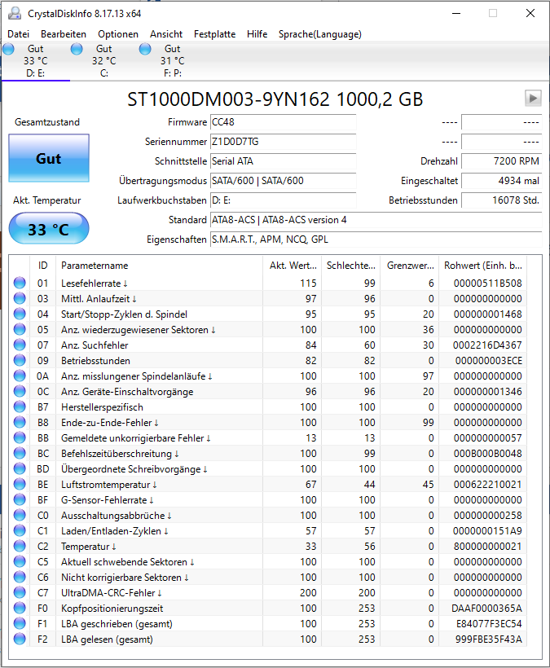Click the CrystalDiskInfo title bar app icon

[x=15, y=13]
